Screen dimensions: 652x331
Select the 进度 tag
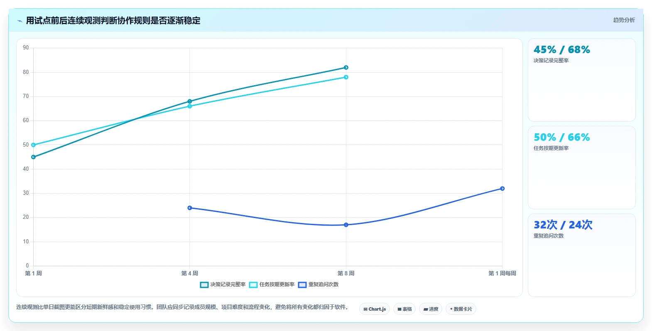431,309
